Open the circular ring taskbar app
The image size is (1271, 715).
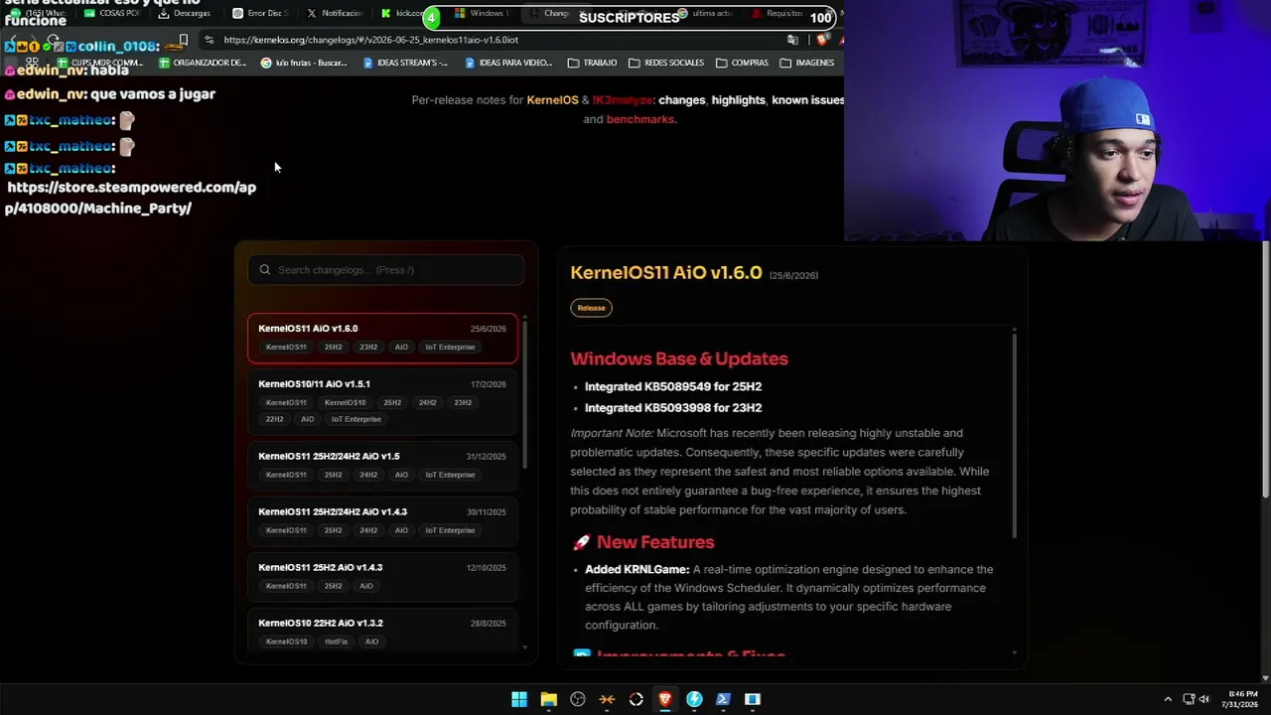coord(636,699)
